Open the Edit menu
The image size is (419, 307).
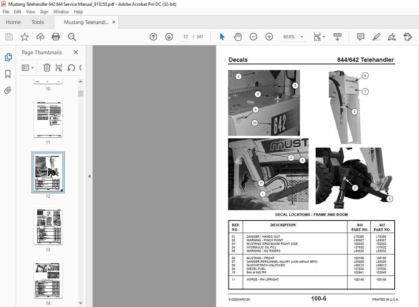18,12
